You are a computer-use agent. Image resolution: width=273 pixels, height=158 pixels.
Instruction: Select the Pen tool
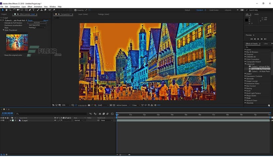[x=30, y=10]
